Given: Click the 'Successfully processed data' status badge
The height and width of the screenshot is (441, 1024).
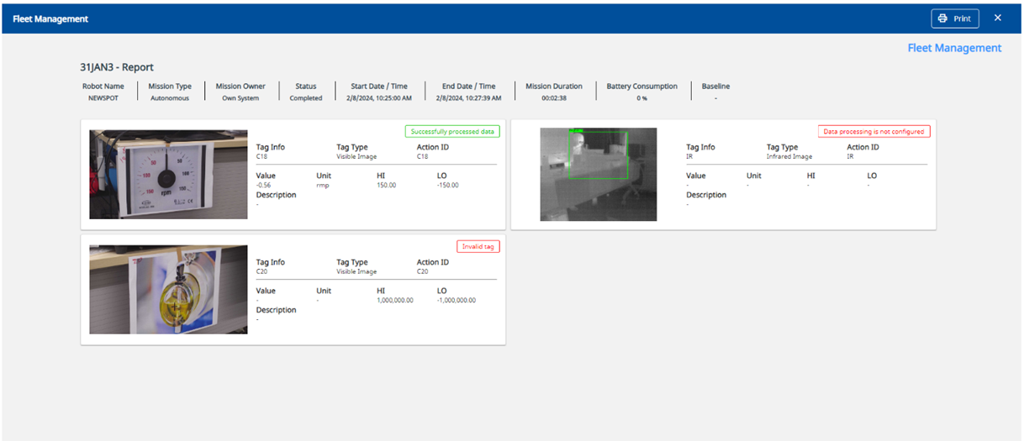Looking at the screenshot, I should 452,131.
